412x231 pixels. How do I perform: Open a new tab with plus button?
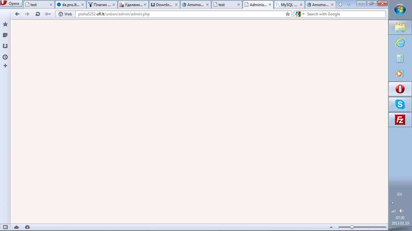(x=341, y=4)
